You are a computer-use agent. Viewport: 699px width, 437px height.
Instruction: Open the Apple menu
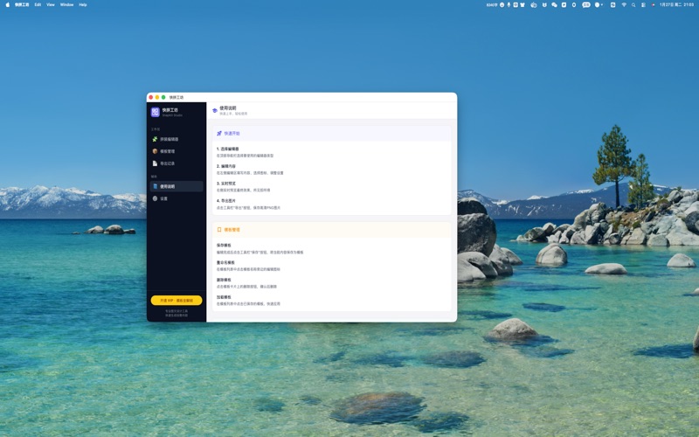click(8, 4)
